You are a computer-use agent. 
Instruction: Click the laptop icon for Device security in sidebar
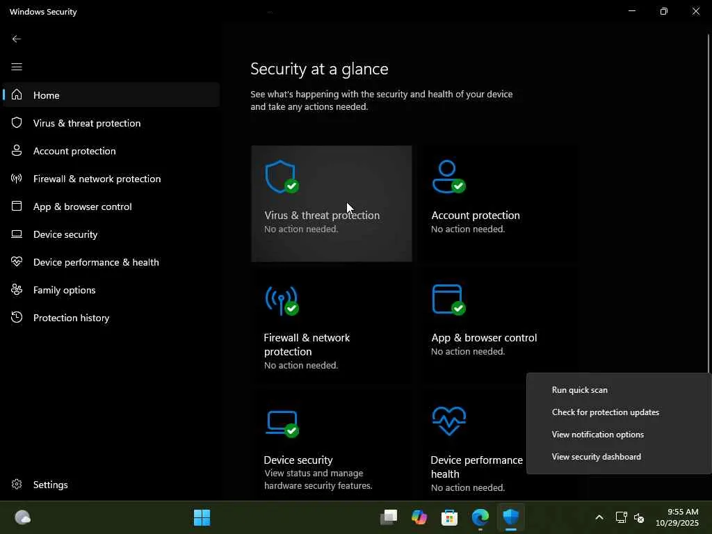point(17,234)
